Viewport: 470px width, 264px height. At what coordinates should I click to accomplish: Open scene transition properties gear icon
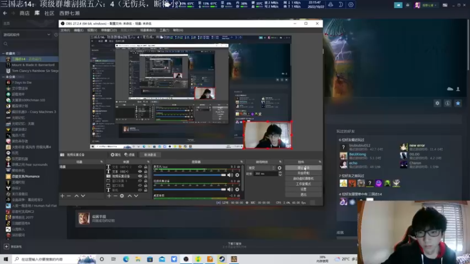(280, 168)
